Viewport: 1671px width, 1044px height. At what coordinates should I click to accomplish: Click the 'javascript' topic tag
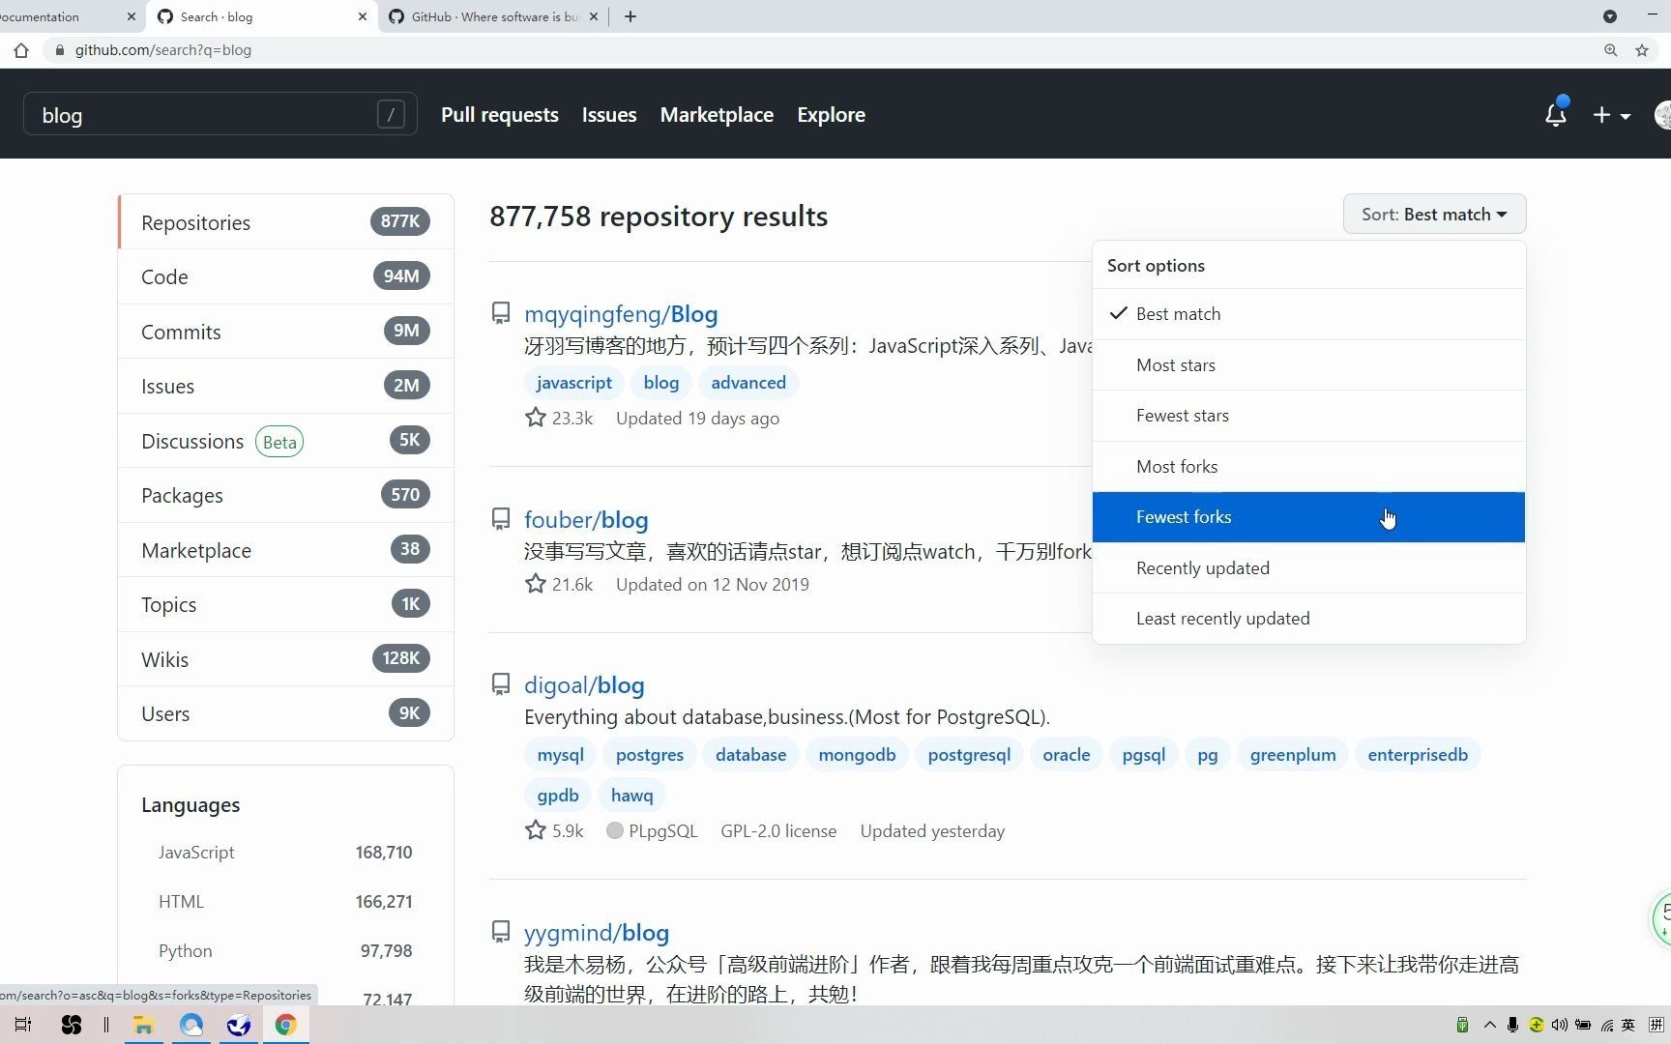pyautogui.click(x=574, y=382)
